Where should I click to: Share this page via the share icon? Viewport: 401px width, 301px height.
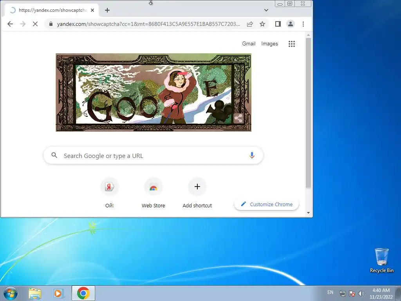pyautogui.click(x=250, y=24)
